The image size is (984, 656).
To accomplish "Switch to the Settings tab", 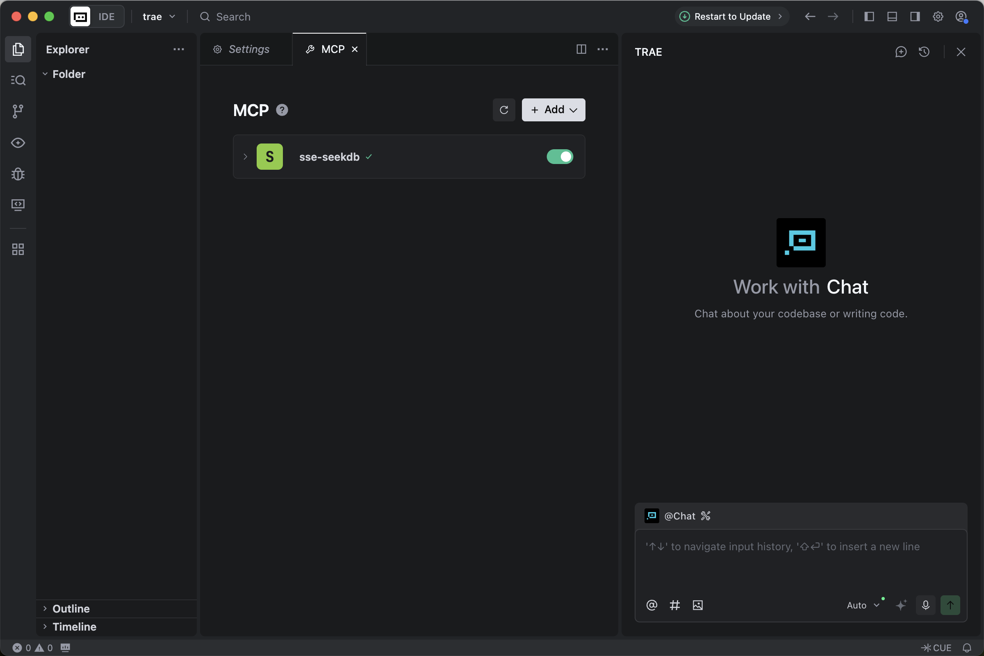I will tap(248, 49).
